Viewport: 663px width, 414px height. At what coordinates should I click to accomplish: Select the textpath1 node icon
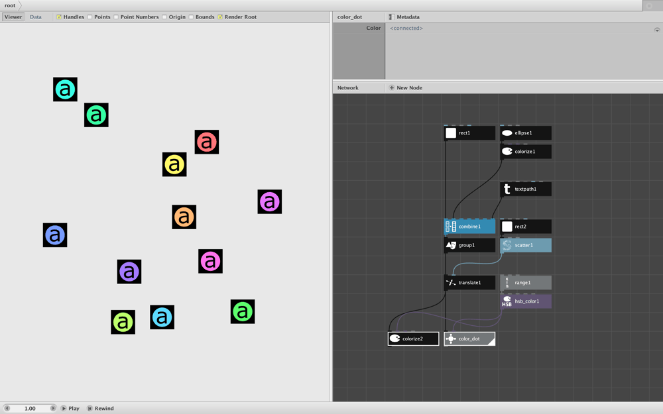[507, 189]
